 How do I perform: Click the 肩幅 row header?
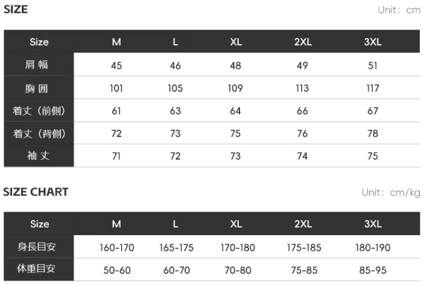[37, 65]
